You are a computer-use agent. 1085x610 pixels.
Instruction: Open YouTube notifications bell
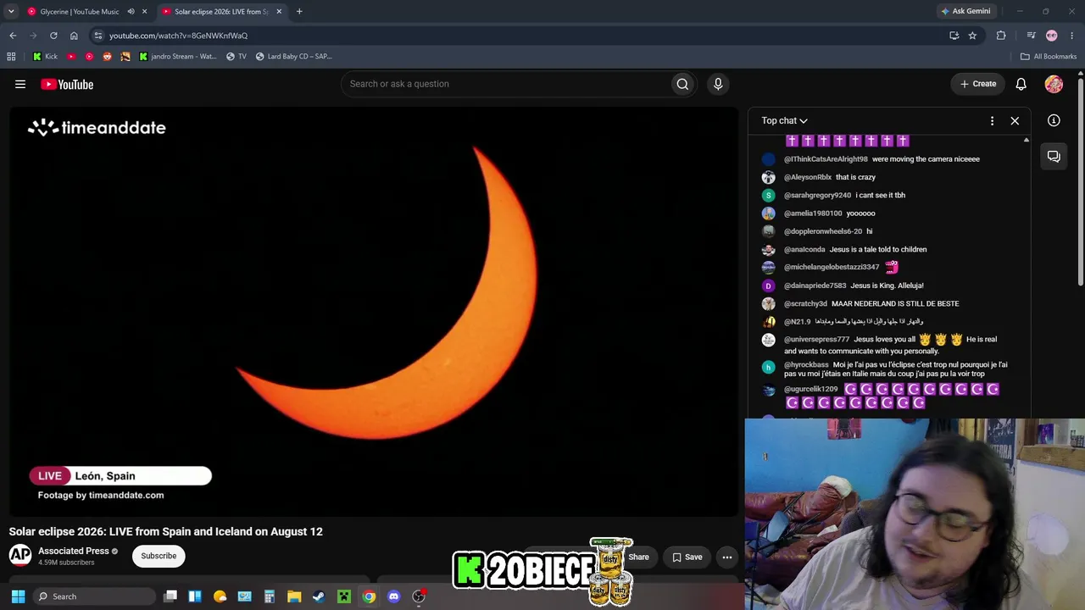click(x=1021, y=84)
